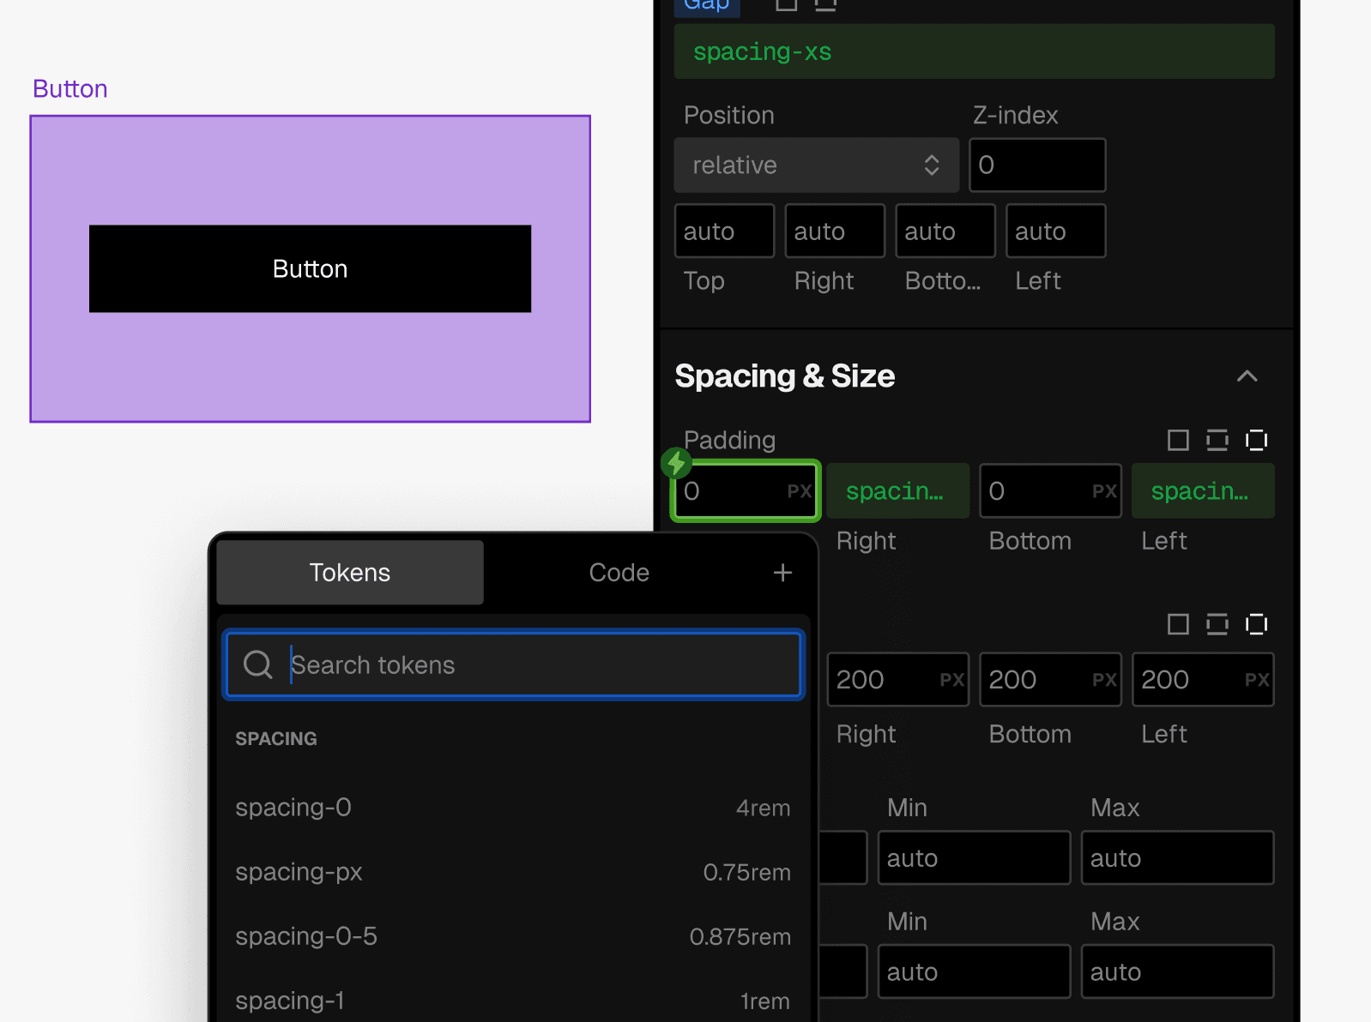1371x1022 pixels.
Task: Collapse the Spacing & Size section
Action: coord(1247,376)
